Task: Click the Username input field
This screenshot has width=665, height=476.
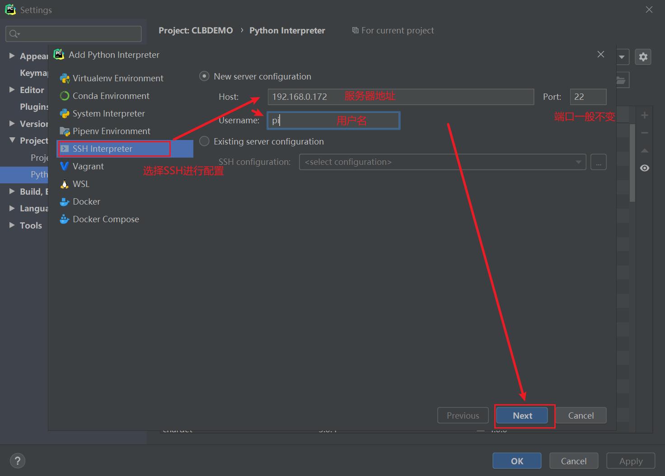Action: (333, 121)
